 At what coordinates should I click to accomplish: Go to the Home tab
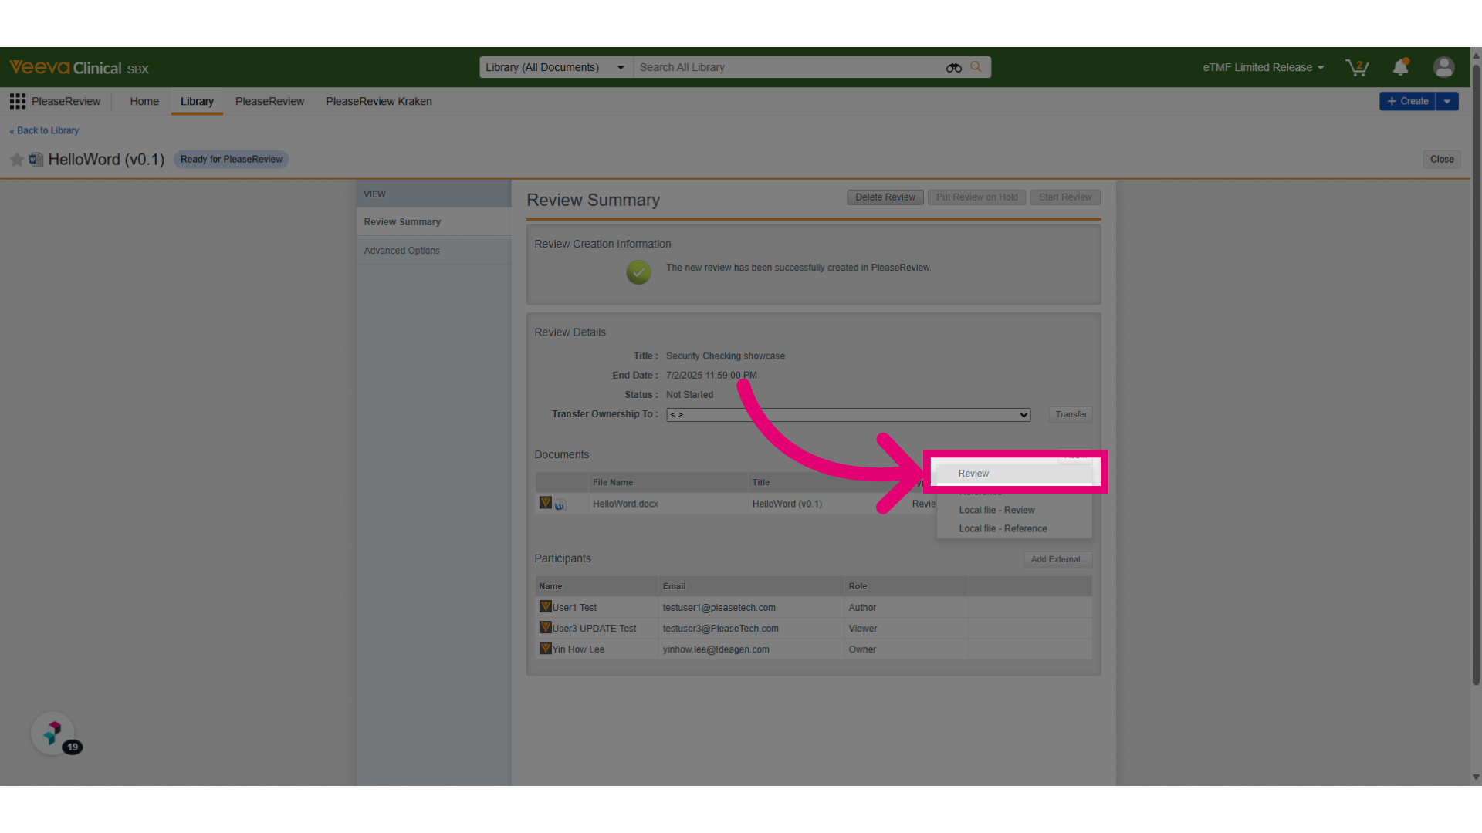[x=144, y=101]
